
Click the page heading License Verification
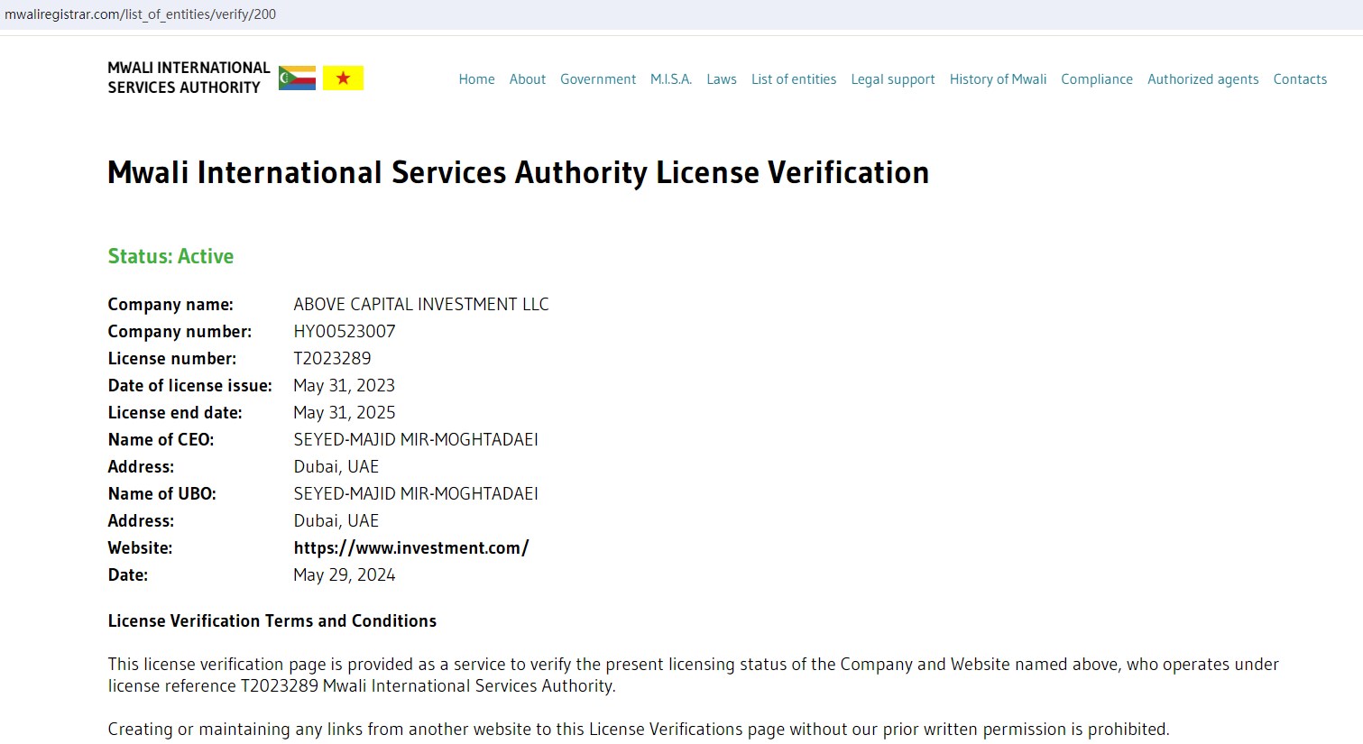tap(518, 172)
